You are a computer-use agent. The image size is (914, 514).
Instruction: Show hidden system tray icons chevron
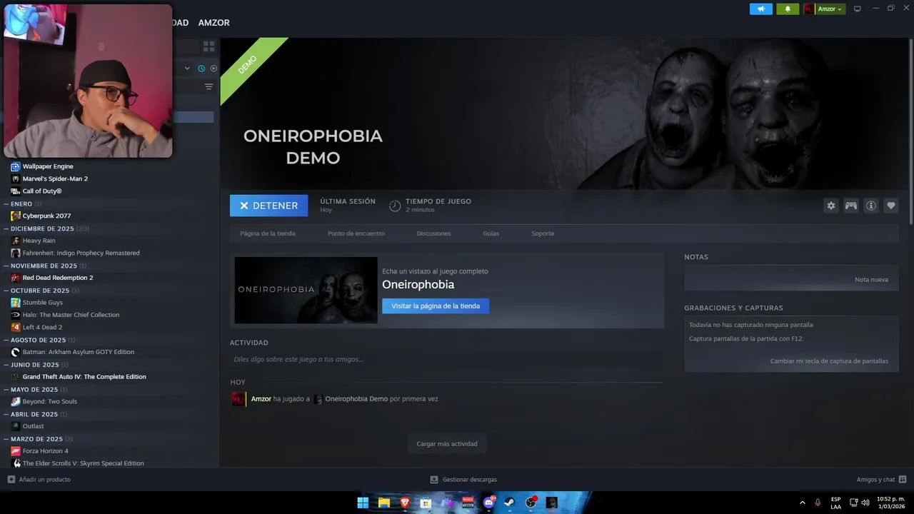(x=802, y=503)
